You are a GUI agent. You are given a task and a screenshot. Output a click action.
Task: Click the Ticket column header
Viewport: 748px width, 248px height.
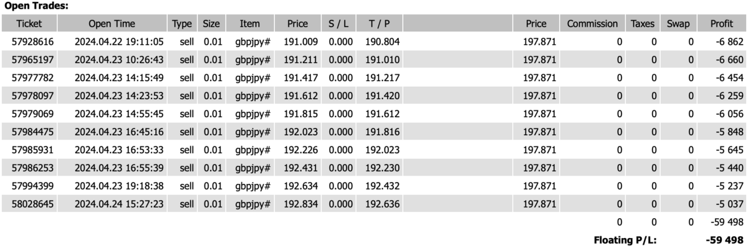pos(29,24)
